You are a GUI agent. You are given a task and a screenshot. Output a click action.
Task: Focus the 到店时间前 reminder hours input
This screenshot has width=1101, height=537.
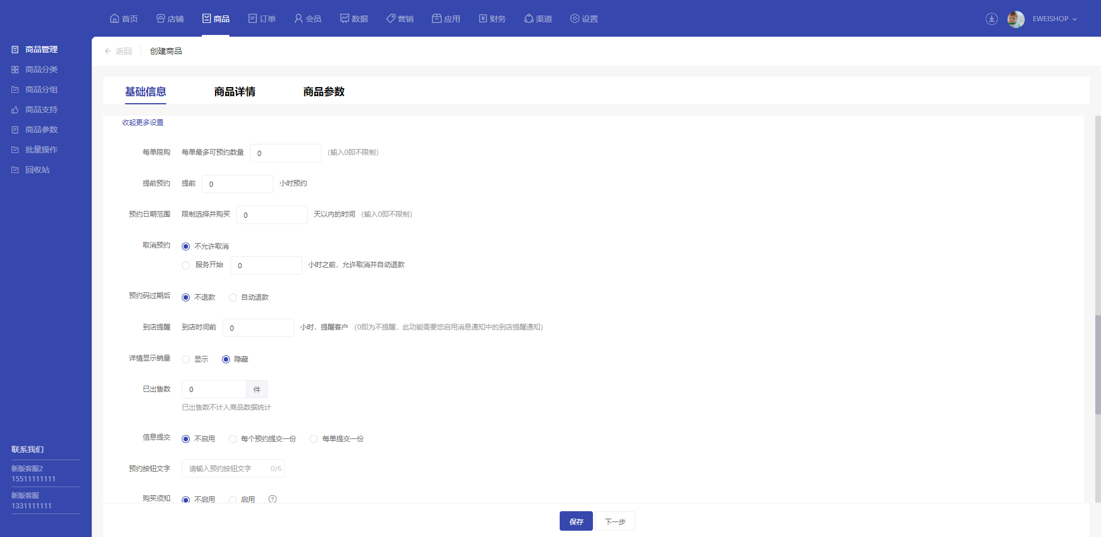[258, 328]
